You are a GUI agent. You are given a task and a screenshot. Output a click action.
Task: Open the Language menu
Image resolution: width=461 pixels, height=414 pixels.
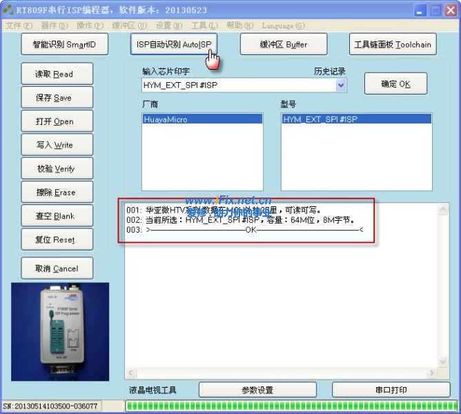[283, 26]
